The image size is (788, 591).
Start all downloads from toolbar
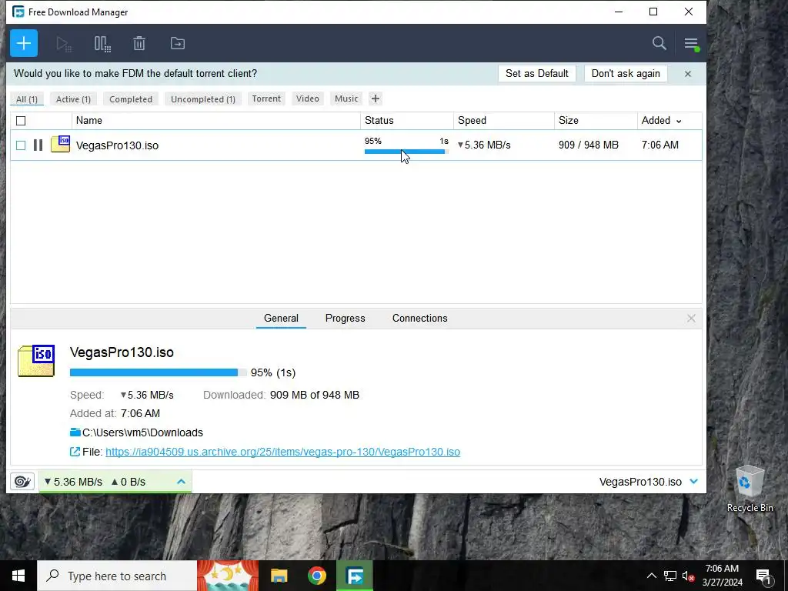coord(64,44)
